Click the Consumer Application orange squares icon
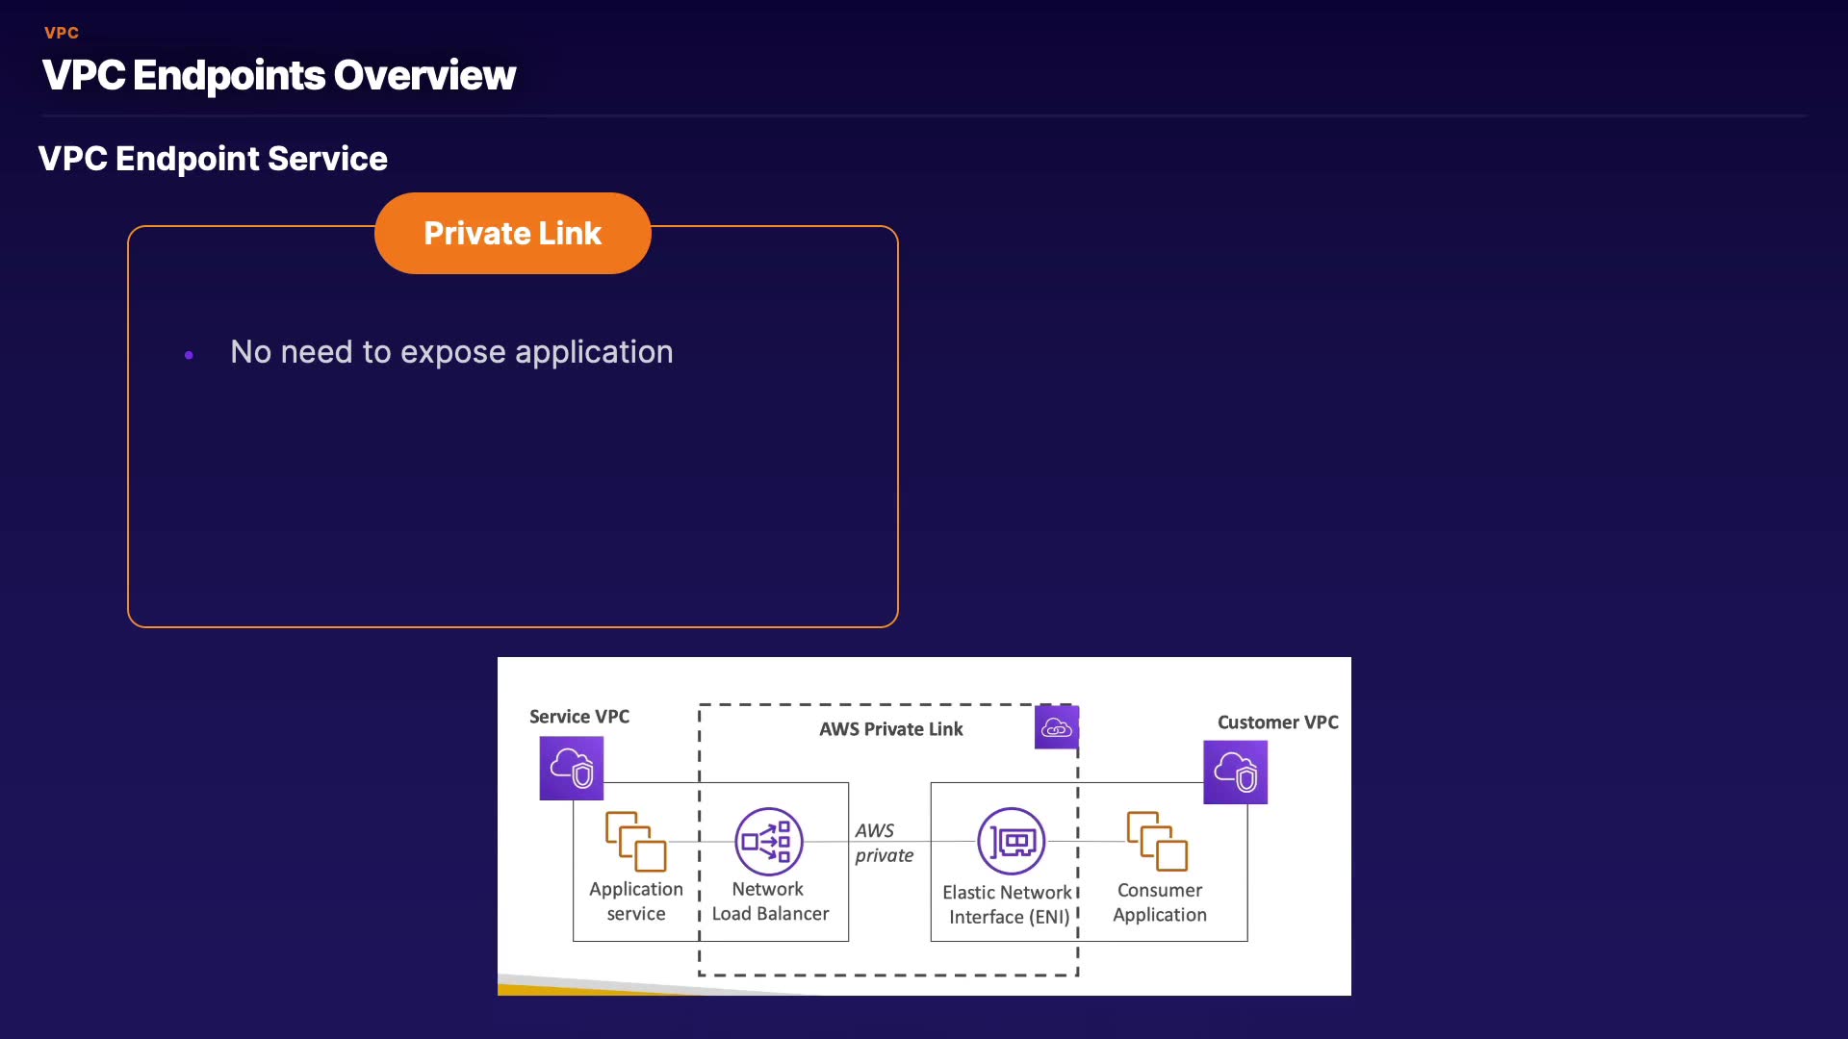Viewport: 1848px width, 1039px height. point(1157,842)
